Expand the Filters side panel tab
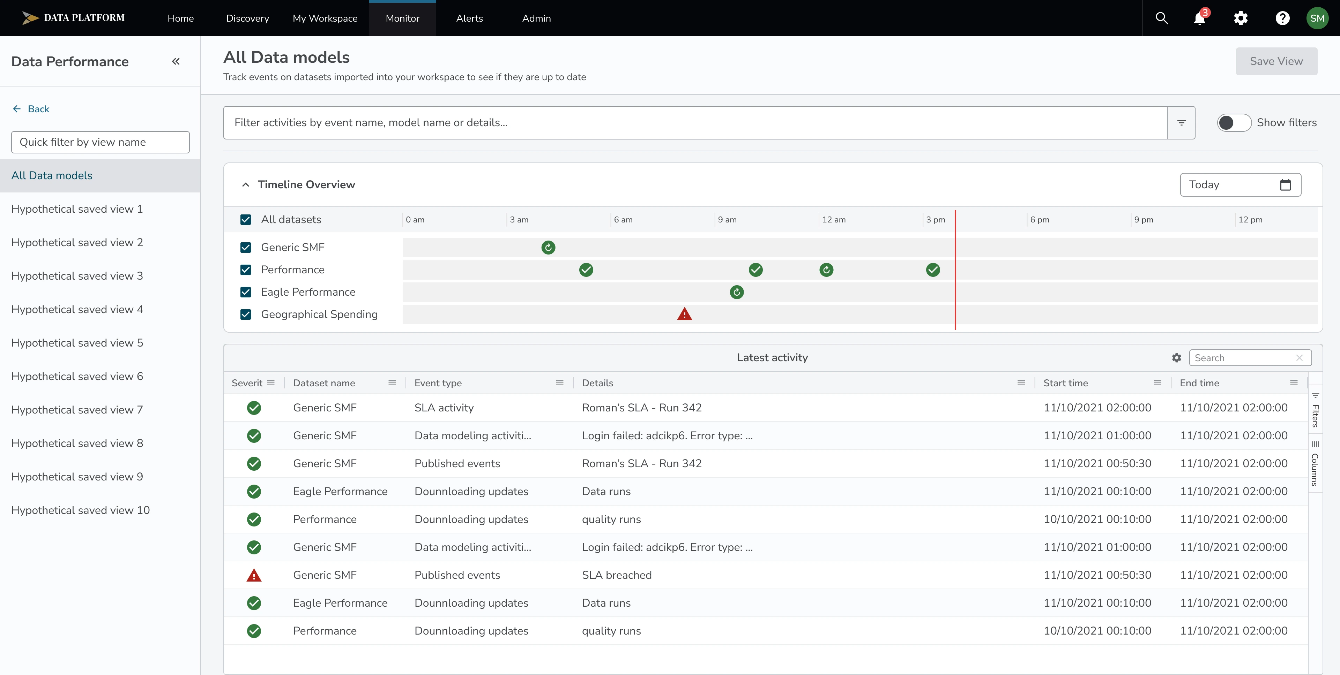This screenshot has width=1340, height=675. tap(1315, 409)
